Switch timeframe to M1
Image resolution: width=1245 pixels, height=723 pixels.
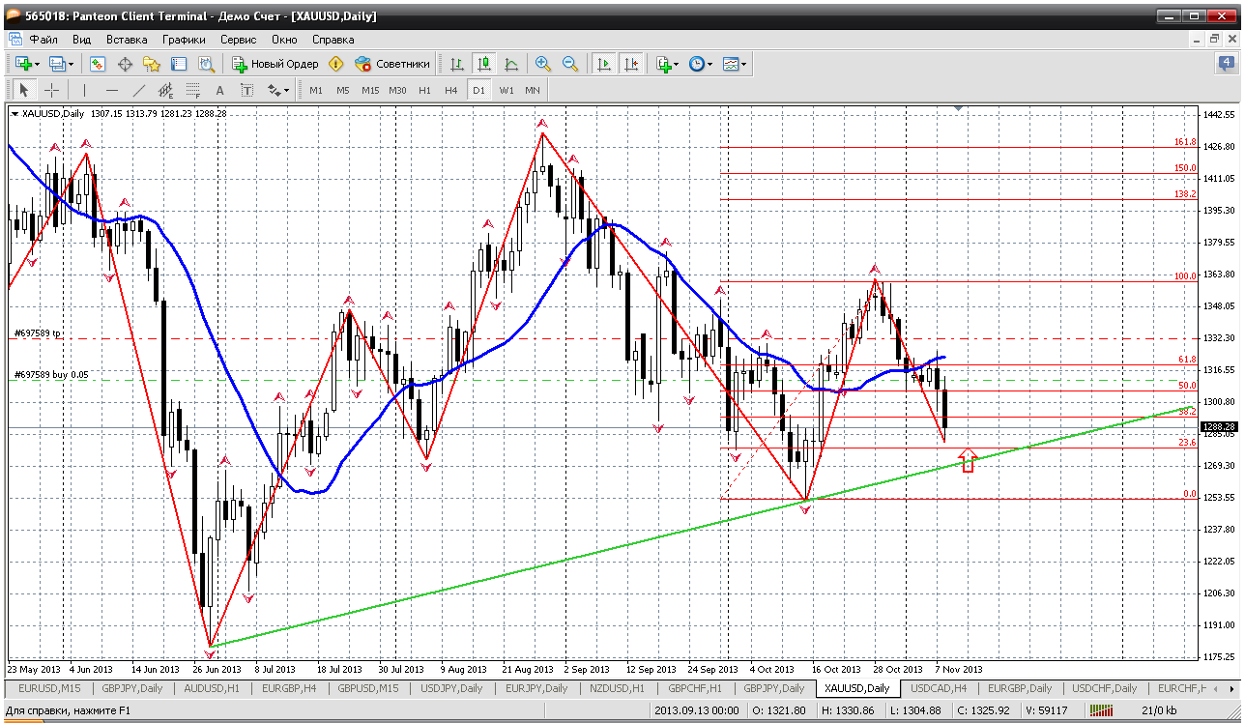pyautogui.click(x=316, y=90)
